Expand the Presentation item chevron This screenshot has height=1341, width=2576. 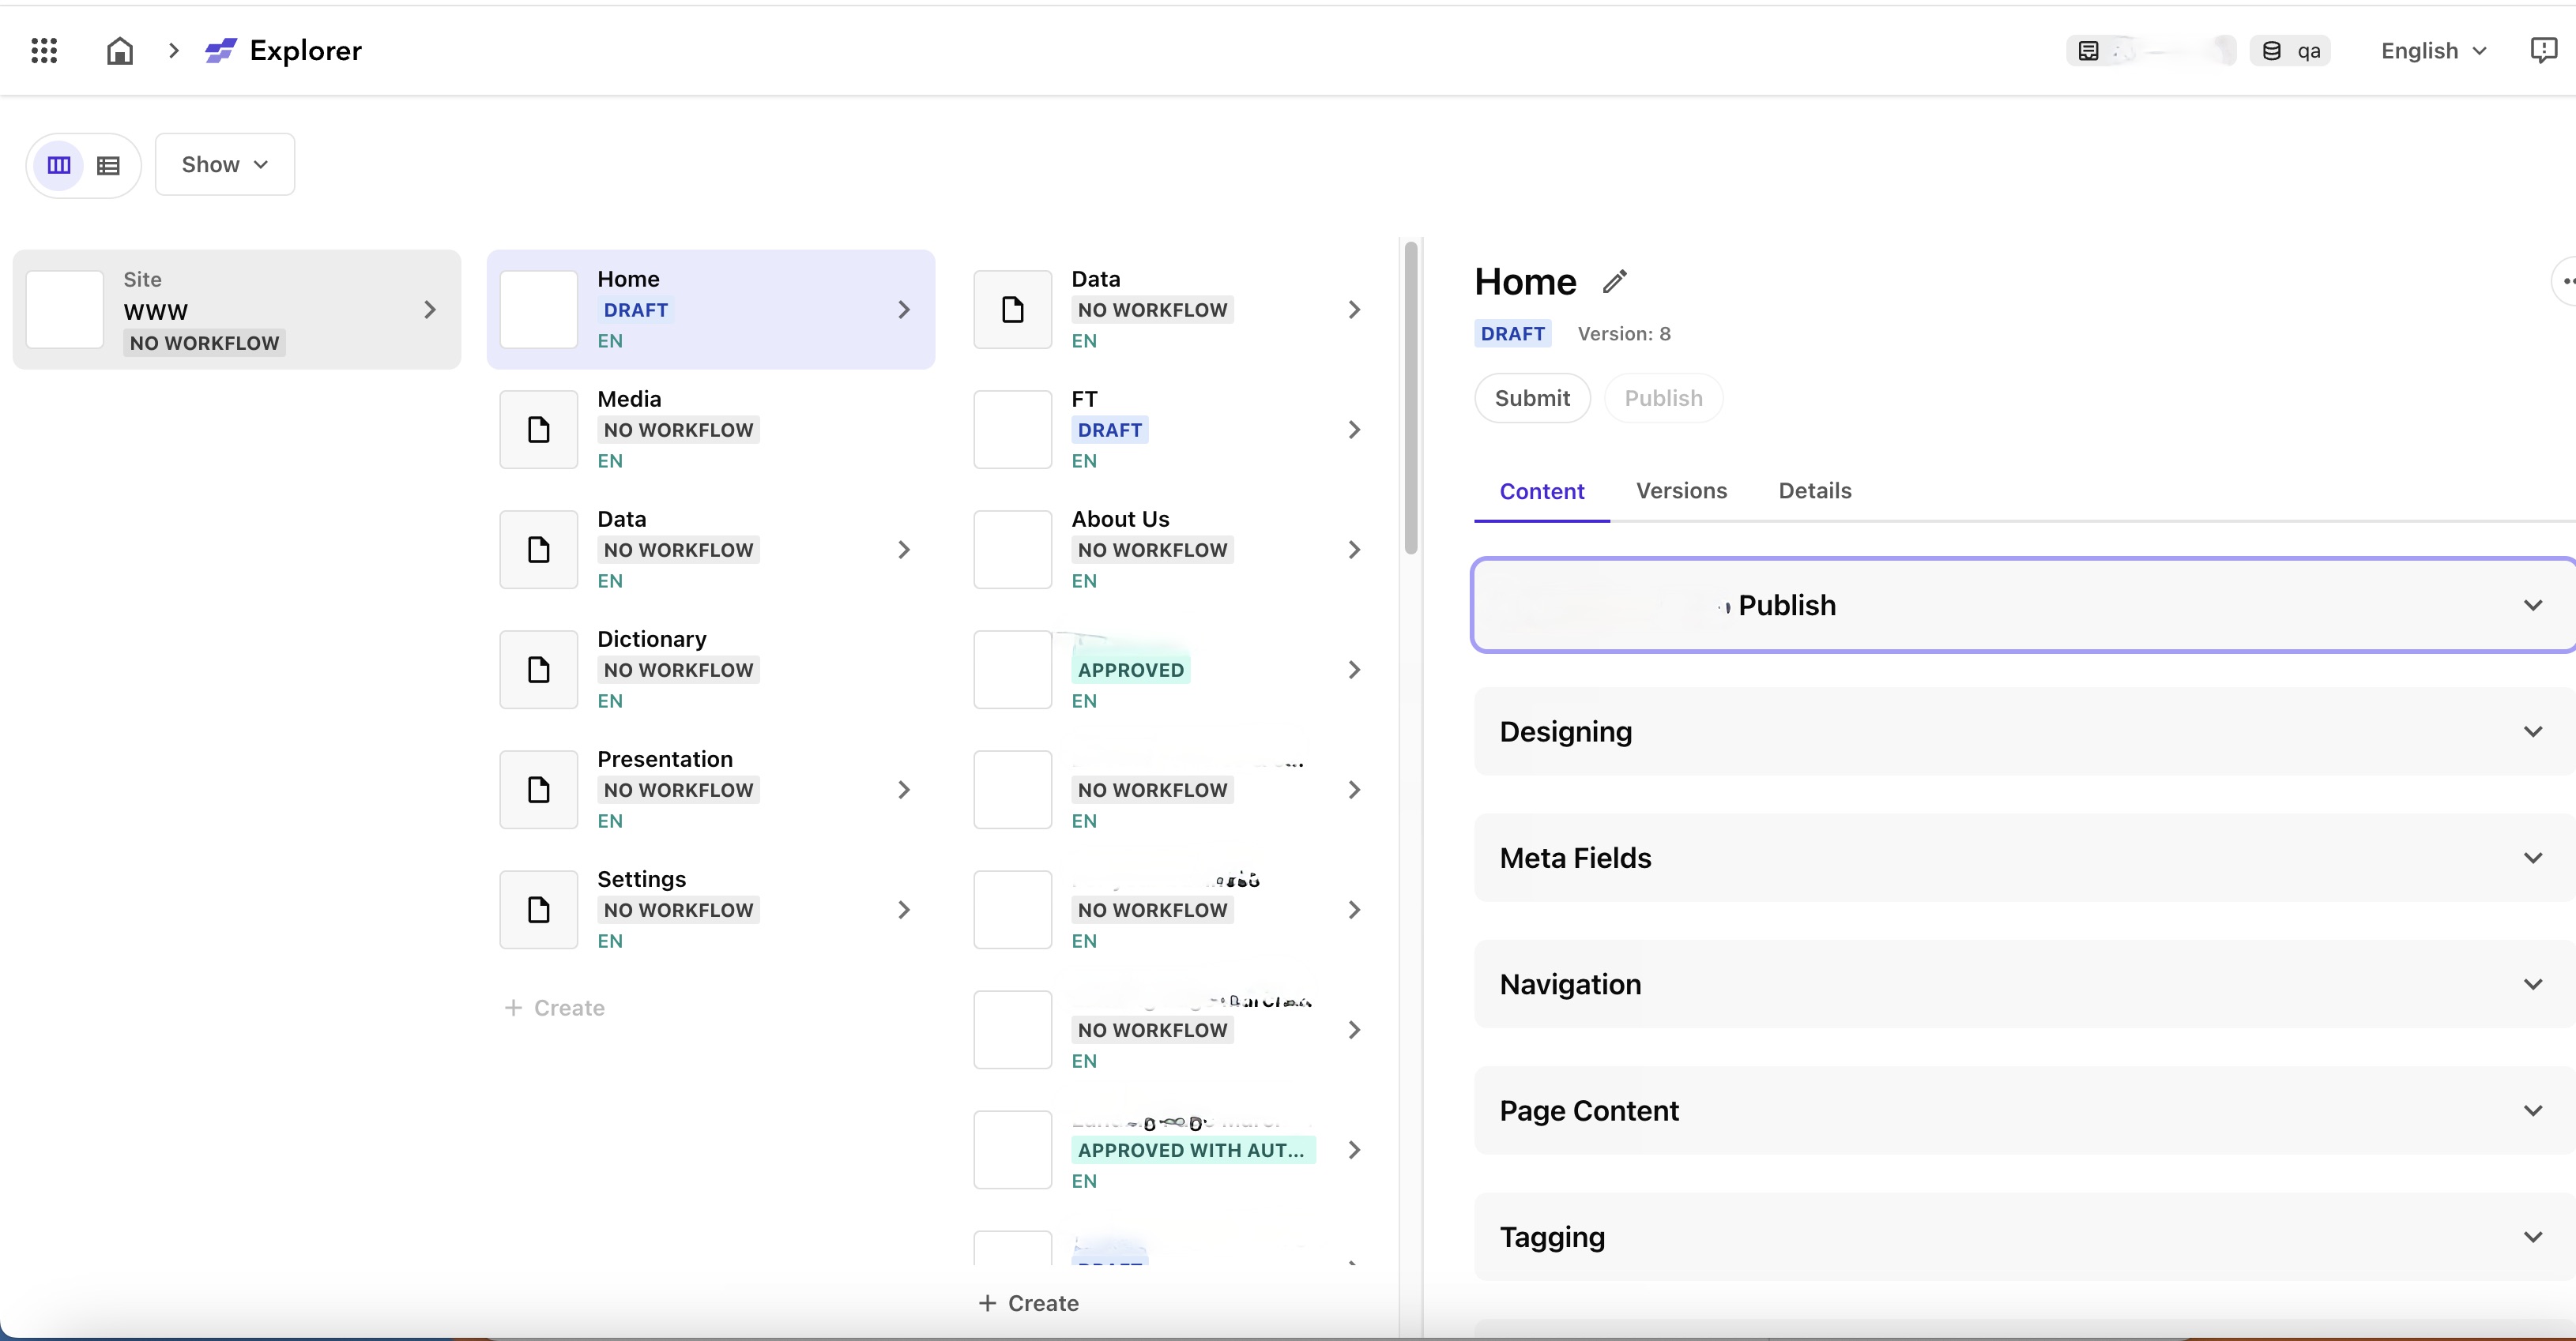tap(904, 790)
